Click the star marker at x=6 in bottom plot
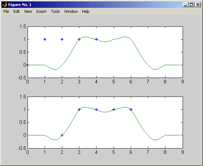This screenshot has width=203, height=166. (x=131, y=110)
